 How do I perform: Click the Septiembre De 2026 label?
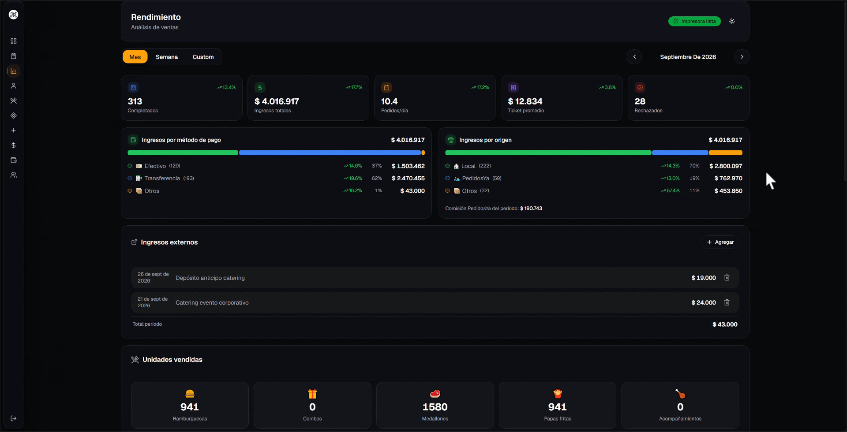[x=688, y=57]
